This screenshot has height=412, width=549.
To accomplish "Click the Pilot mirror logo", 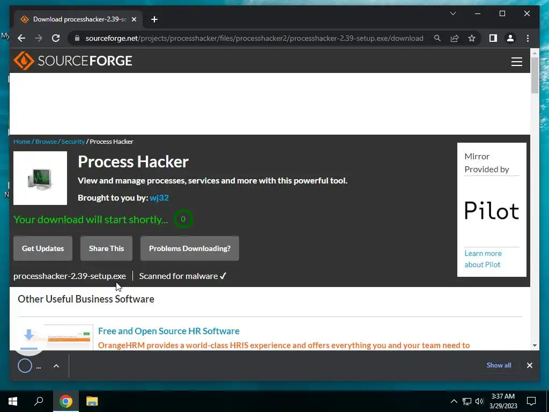I will (492, 210).
